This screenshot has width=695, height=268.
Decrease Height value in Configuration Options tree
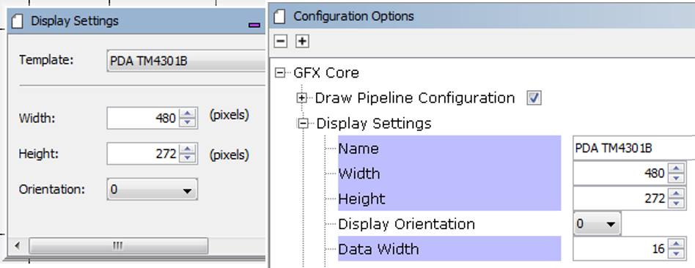(676, 203)
